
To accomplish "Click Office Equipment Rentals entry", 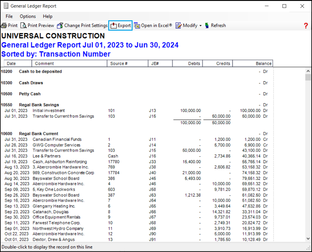I will (x=57, y=217).
